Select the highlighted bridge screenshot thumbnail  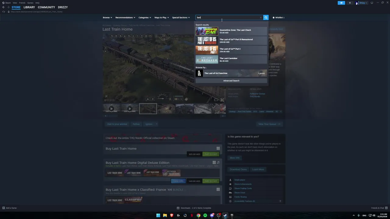(148, 109)
